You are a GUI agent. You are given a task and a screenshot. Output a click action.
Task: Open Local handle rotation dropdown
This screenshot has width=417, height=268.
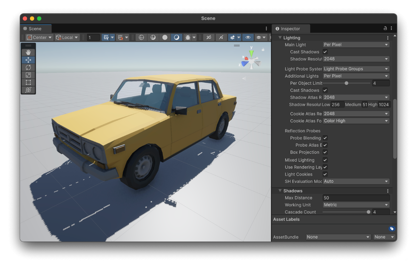[67, 37]
